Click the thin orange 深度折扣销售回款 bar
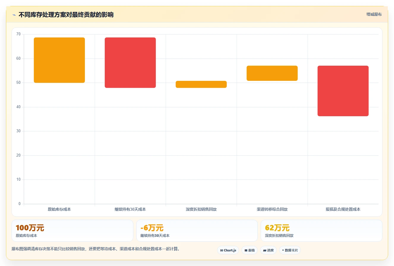This screenshot has width=394, height=266. [x=201, y=84]
